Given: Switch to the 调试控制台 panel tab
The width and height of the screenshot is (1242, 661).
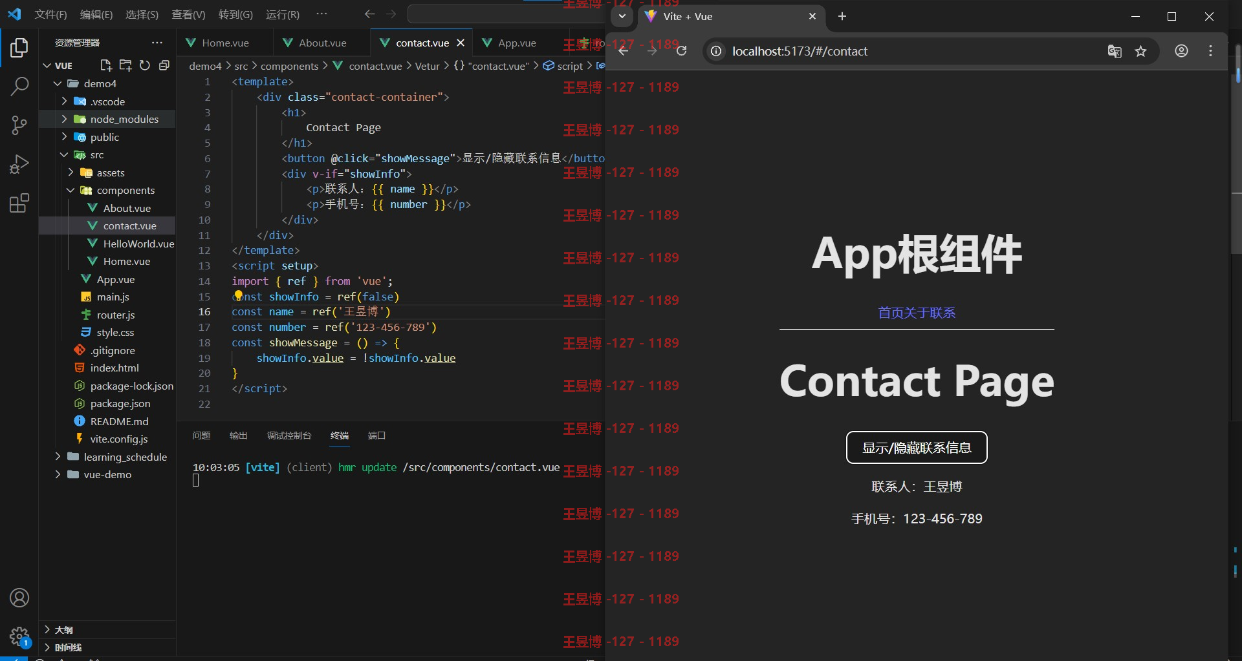Looking at the screenshot, I should click(x=289, y=435).
